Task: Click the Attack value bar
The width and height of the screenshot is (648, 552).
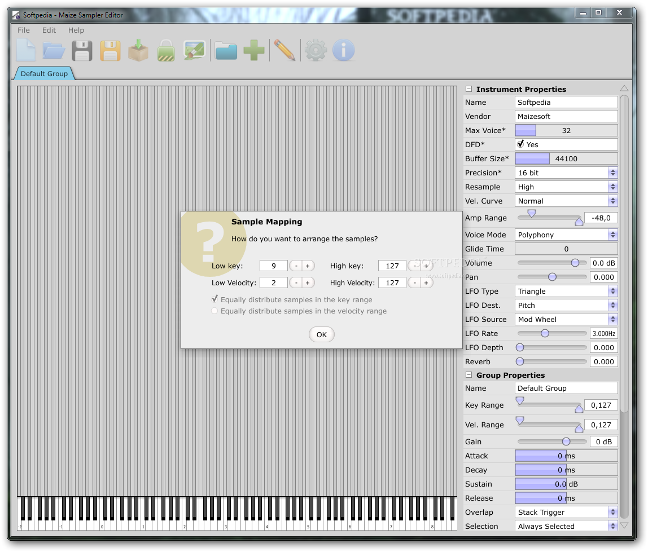Action: 566,456
